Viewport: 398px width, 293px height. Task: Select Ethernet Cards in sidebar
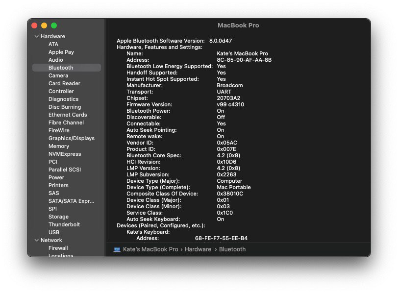[x=68, y=115]
